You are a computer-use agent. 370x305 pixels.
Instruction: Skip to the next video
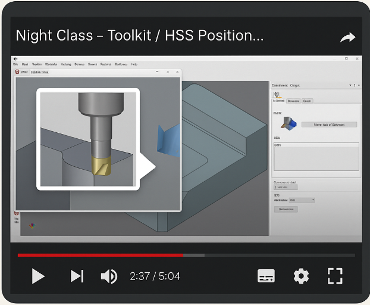click(x=77, y=276)
